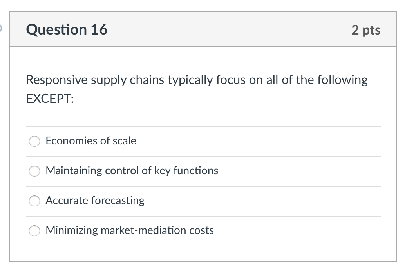Click the Economies of scale answer text

(91, 141)
